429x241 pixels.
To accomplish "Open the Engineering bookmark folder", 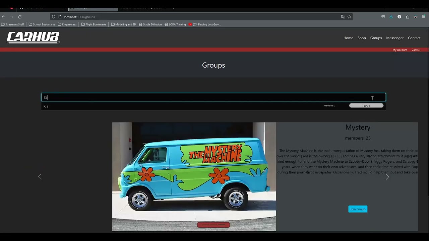I will click(67, 24).
